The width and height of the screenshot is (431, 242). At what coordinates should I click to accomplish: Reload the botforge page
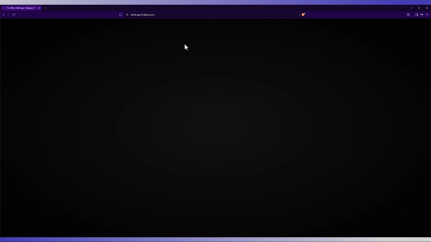point(14,15)
